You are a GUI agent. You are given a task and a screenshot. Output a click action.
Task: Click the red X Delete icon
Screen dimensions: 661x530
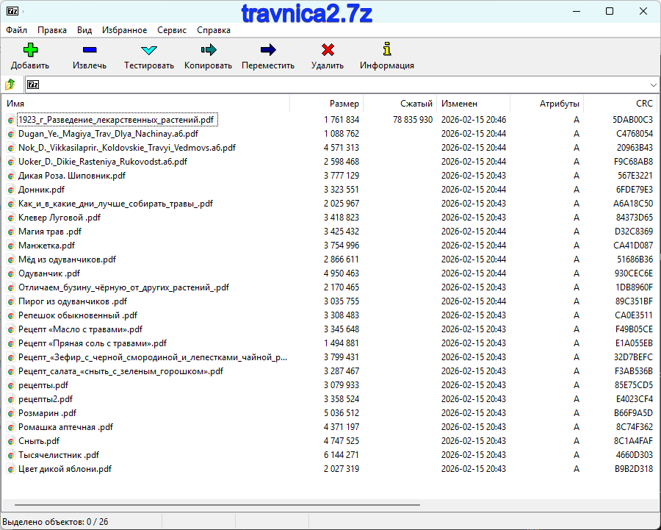pos(328,51)
